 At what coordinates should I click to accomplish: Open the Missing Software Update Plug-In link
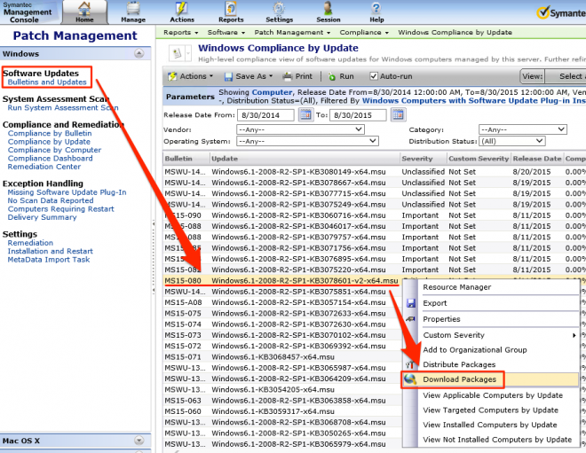coord(67,192)
